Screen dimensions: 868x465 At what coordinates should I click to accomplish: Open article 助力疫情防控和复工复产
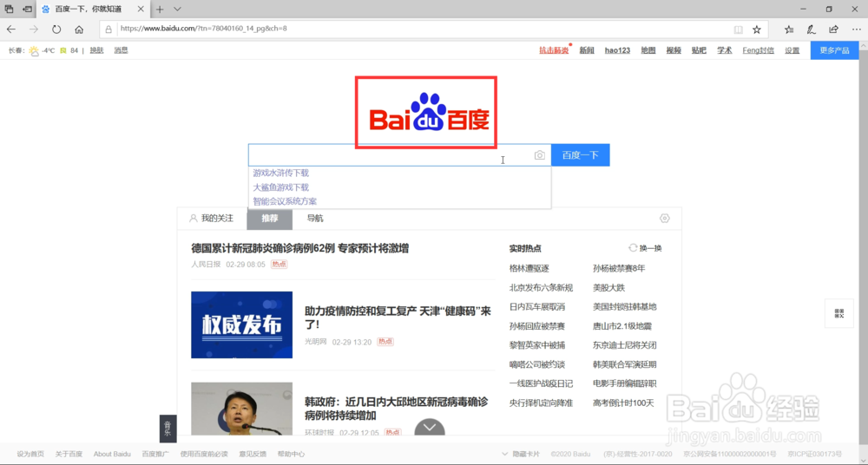pyautogui.click(x=398, y=318)
